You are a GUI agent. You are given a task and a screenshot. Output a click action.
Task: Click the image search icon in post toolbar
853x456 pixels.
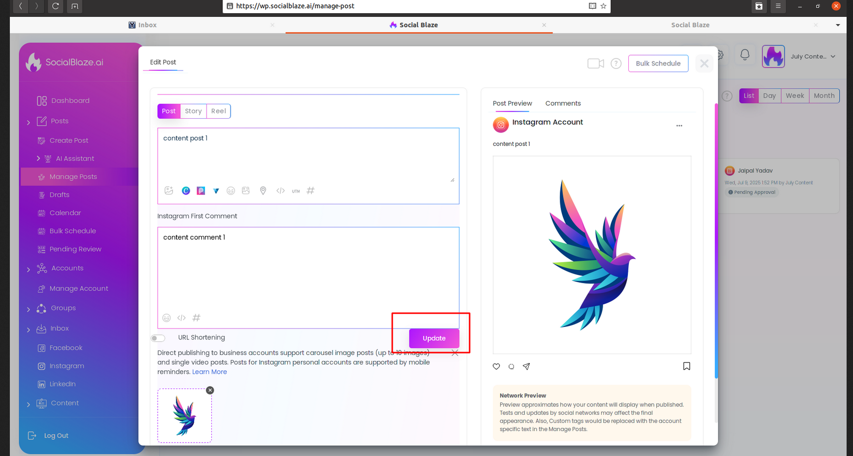246,191
